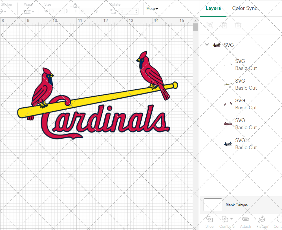
Task: Switch to the Layers tab
Action: coord(213,8)
